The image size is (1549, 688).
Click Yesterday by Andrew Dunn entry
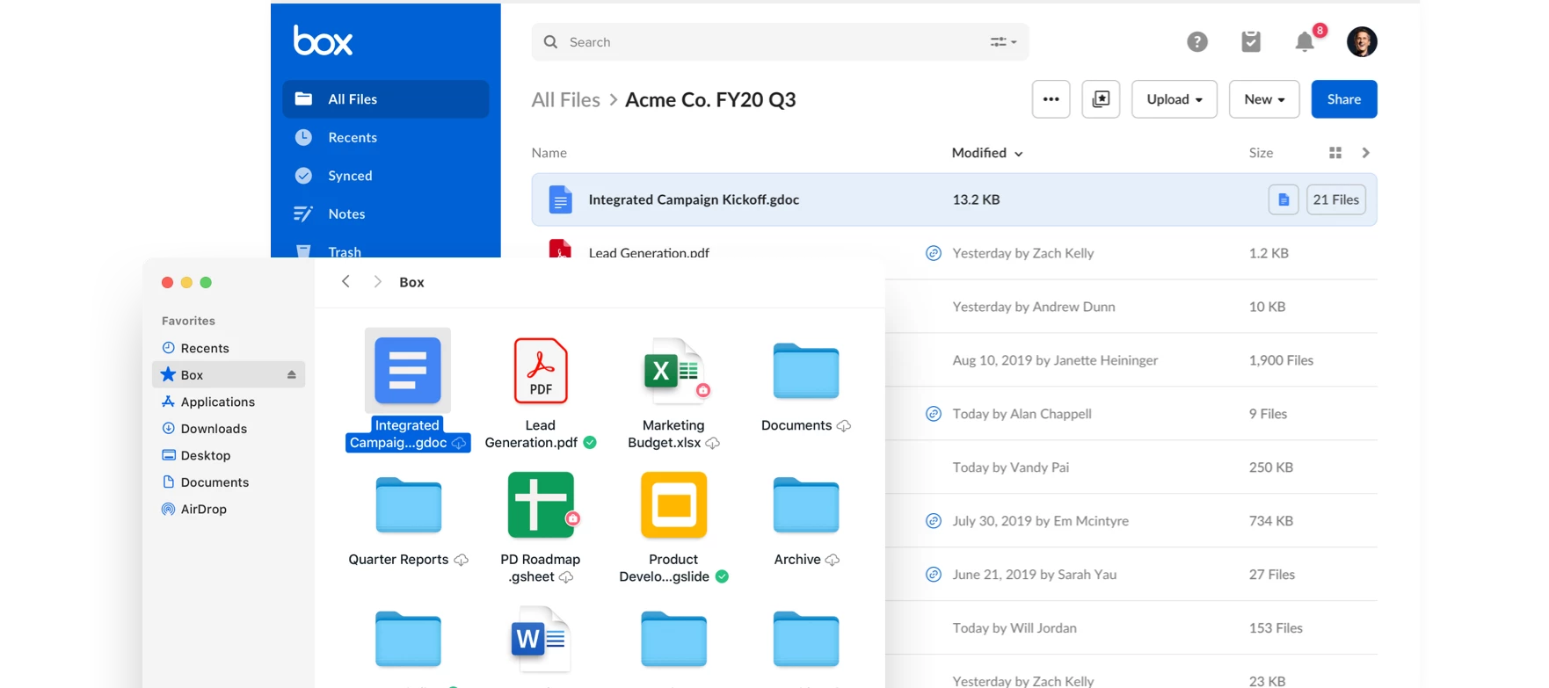point(1034,307)
